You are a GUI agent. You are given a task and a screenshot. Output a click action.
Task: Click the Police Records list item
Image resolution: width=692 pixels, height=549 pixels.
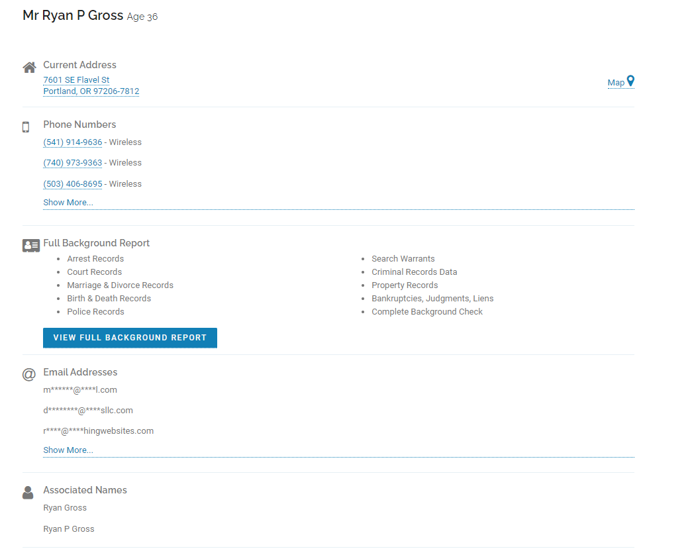[95, 311]
